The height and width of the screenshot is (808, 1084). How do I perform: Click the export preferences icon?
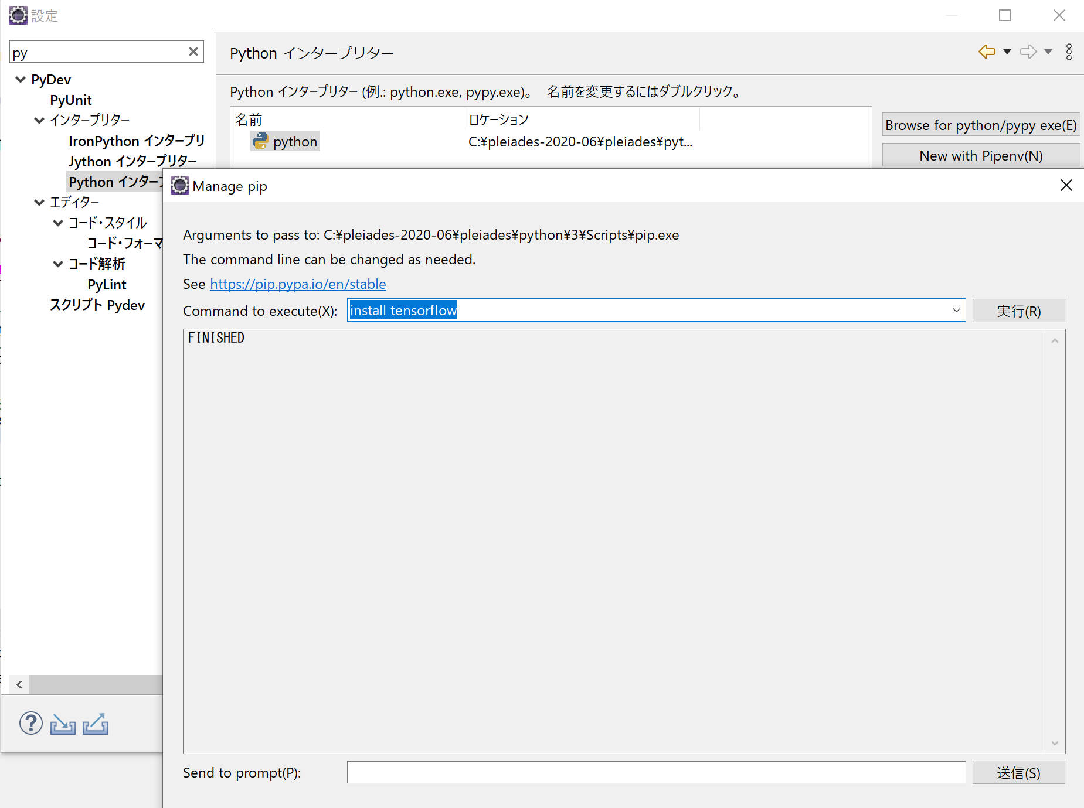[x=95, y=724]
